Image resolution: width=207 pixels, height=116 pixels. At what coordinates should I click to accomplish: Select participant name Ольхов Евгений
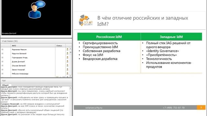tap(19, 66)
